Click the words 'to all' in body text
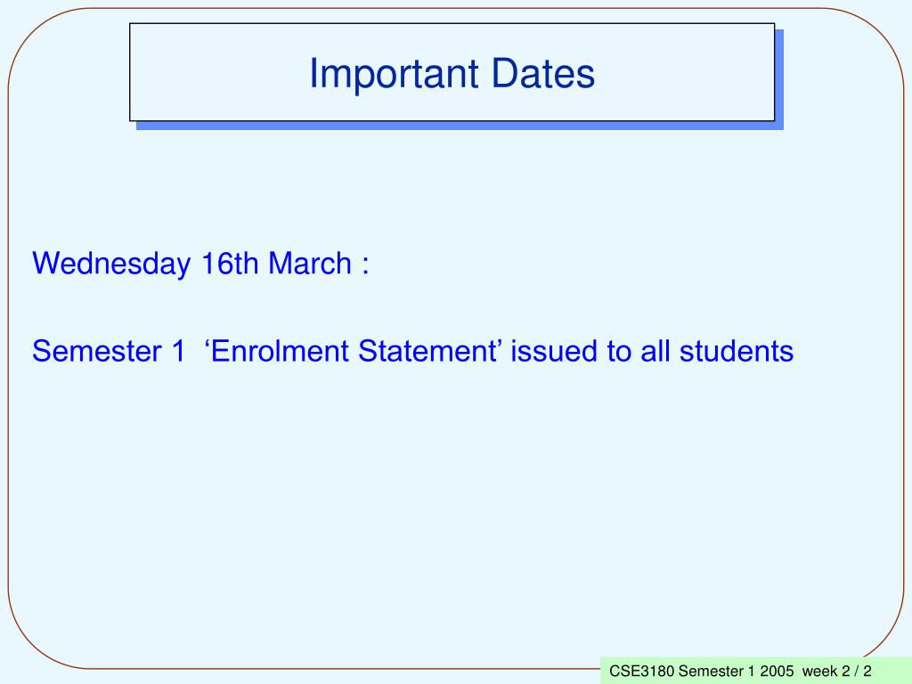 (638, 351)
